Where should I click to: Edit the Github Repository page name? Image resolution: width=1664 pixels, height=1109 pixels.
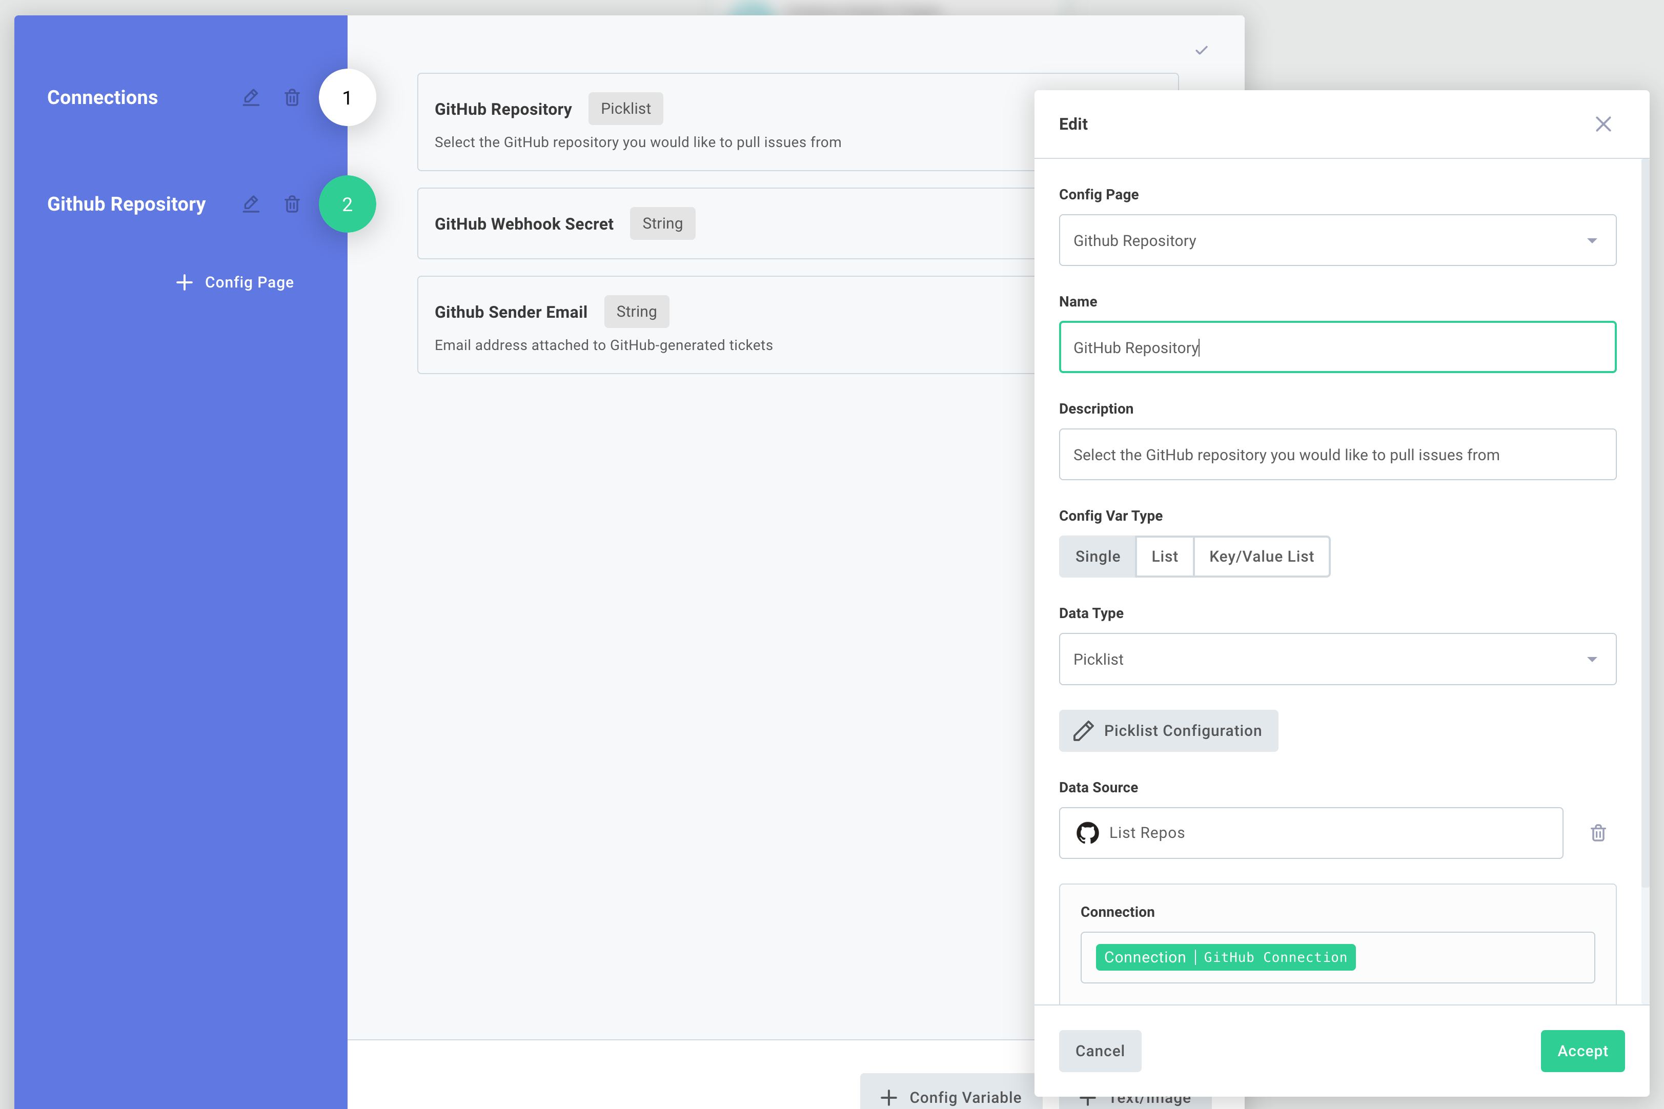(x=251, y=203)
